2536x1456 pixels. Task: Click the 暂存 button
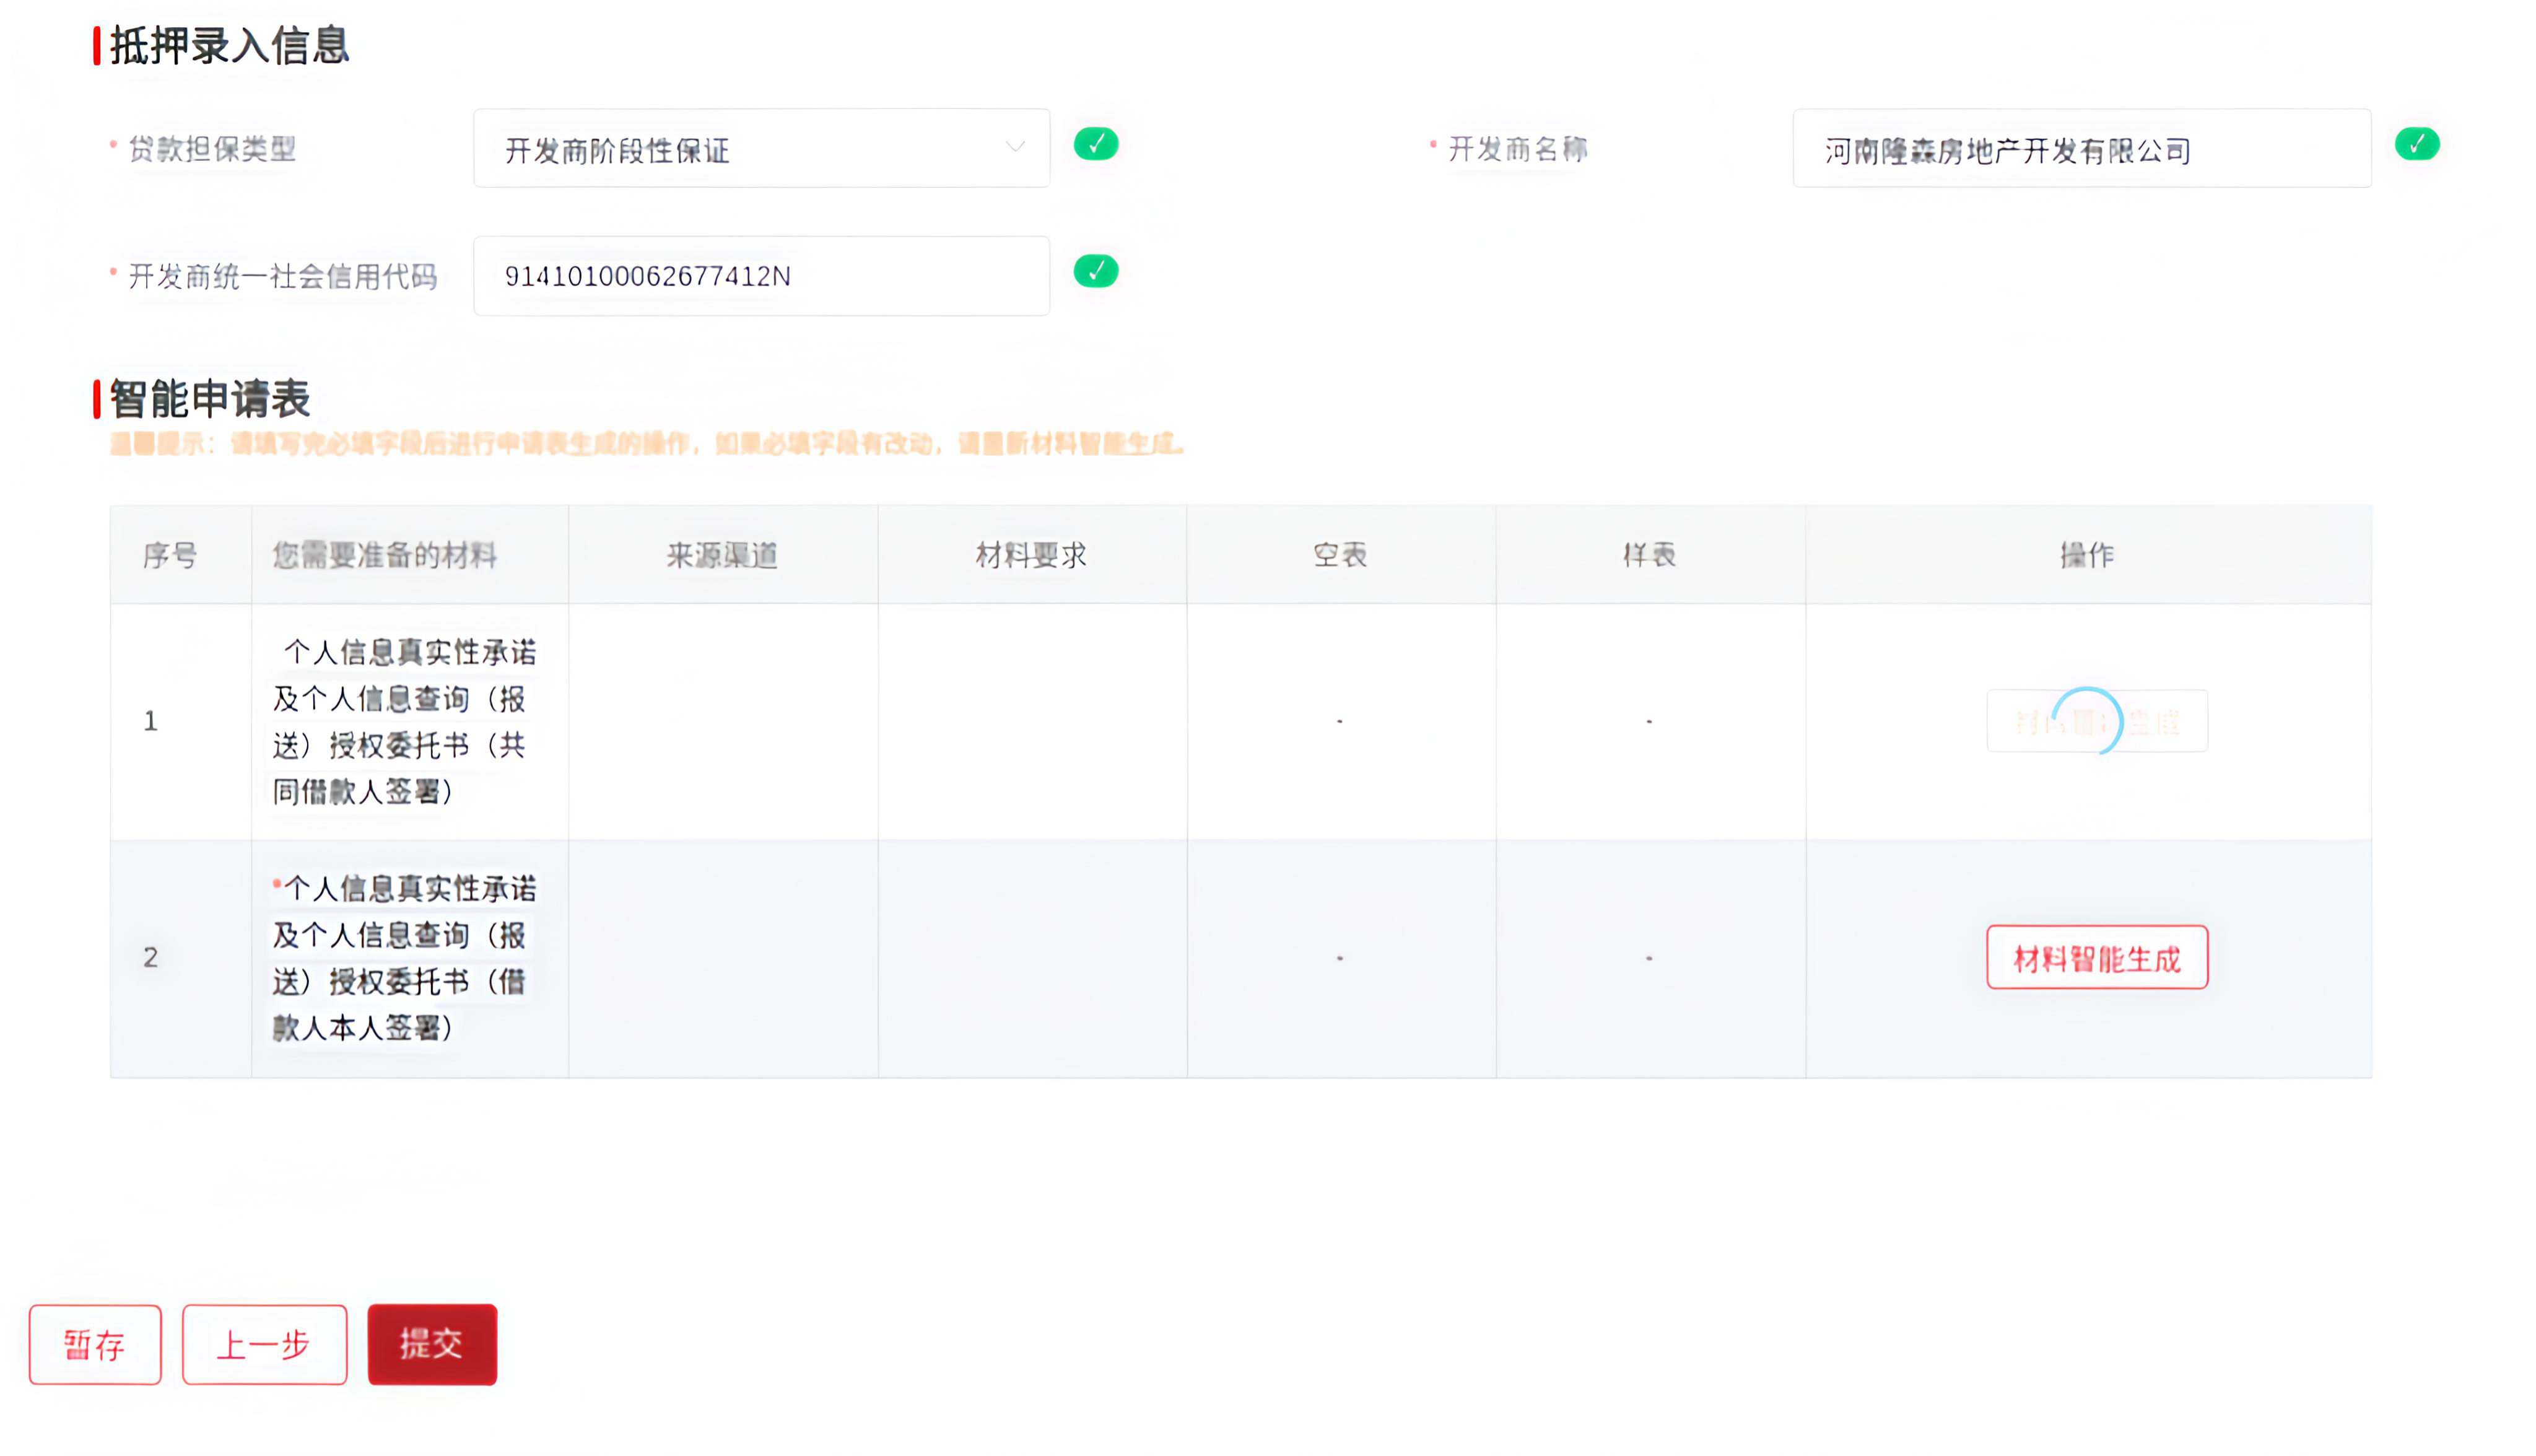tap(95, 1345)
